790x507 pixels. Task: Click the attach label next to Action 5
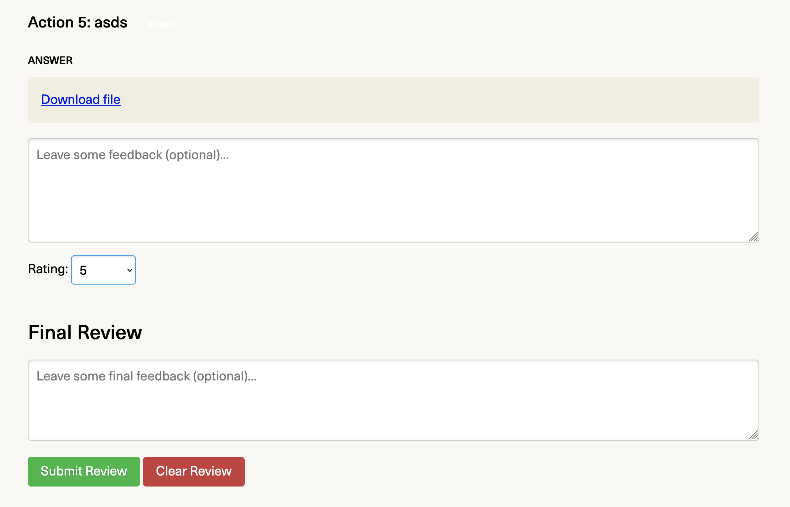162,24
